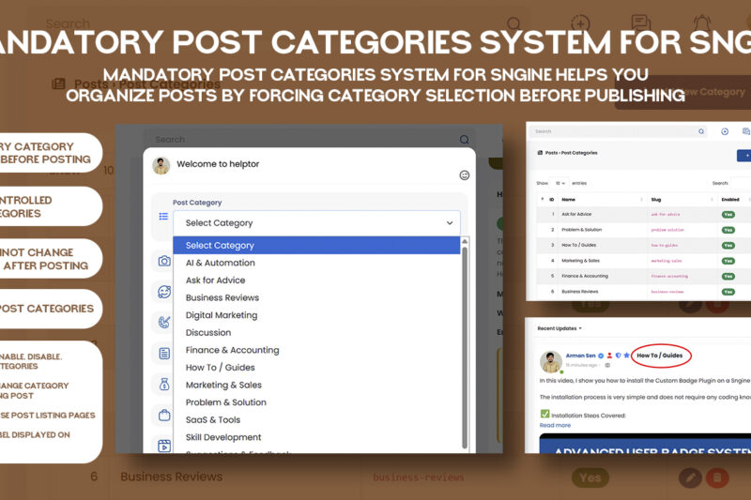Click the emoji smiley in Welcome to helptor box
This screenshot has width=751, height=500.
[x=464, y=175]
